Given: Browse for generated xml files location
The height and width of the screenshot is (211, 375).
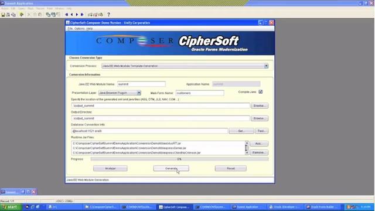Looking at the screenshot, I should click(260, 105).
